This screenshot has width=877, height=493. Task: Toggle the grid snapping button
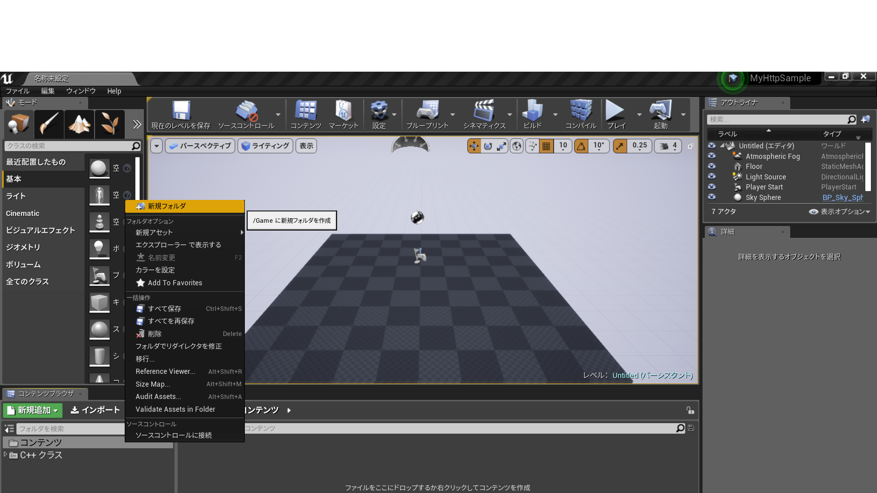tap(546, 146)
